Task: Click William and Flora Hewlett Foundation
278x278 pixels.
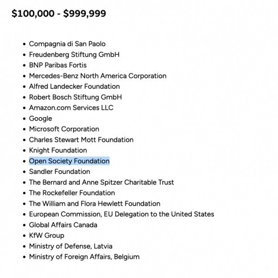Action: 95,204
